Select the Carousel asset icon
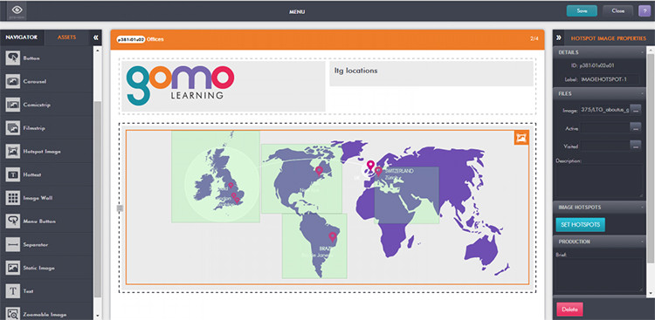Image resolution: width=655 pixels, height=320 pixels. tap(13, 81)
